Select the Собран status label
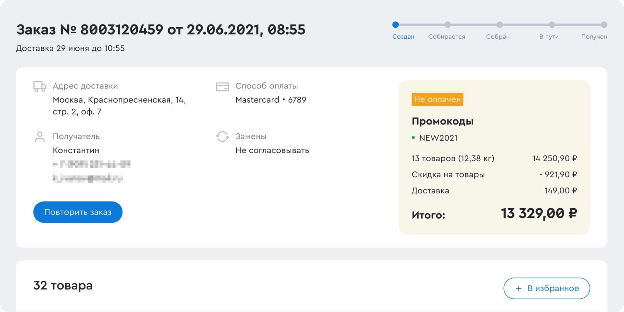This screenshot has width=624, height=312. click(x=498, y=37)
